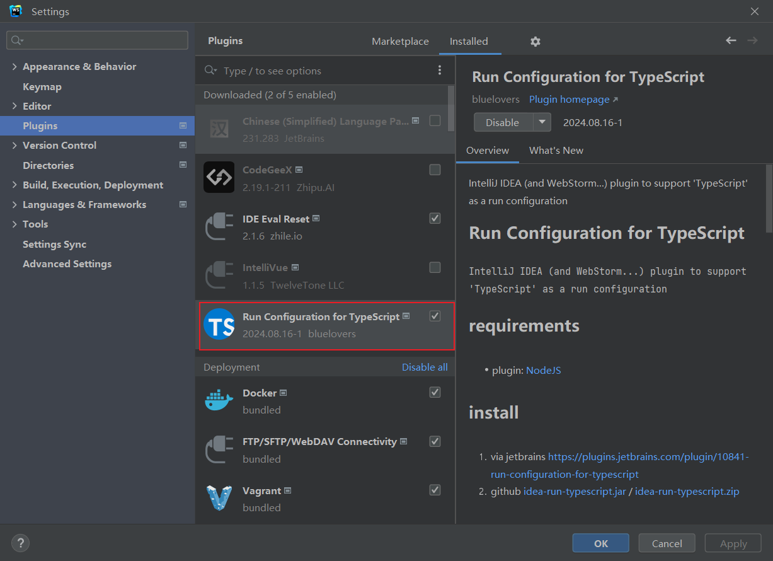
Task: Uncheck the FTP/SFTP/WebDAV Connectivity plugin
Action: [x=435, y=442]
